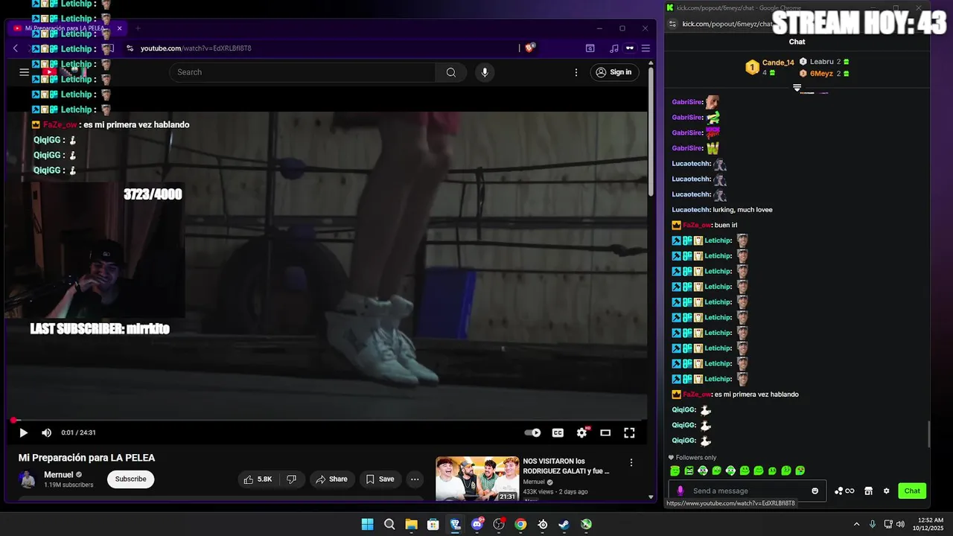
Task: Focus the YouTube search field
Action: point(302,72)
